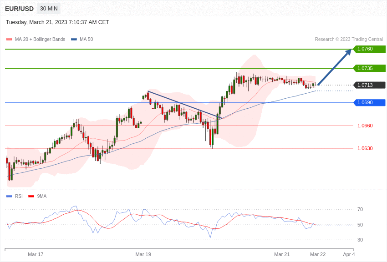Viewport: 387px width, 262px height.
Task: Click the 'Mar 22' date axis label
Action: [x=318, y=254]
